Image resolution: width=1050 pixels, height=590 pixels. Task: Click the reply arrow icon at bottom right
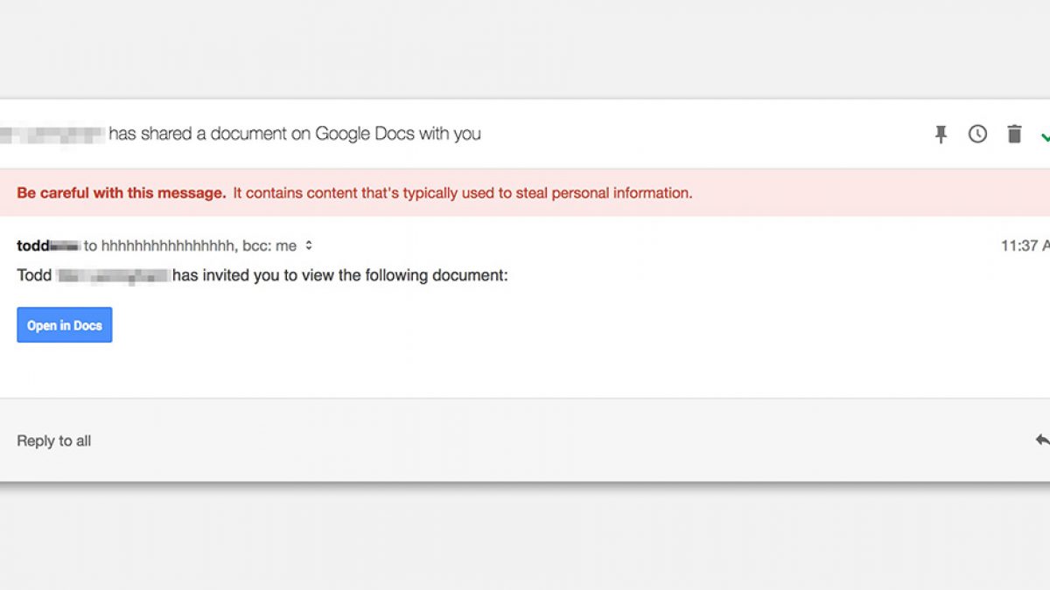tap(1041, 440)
